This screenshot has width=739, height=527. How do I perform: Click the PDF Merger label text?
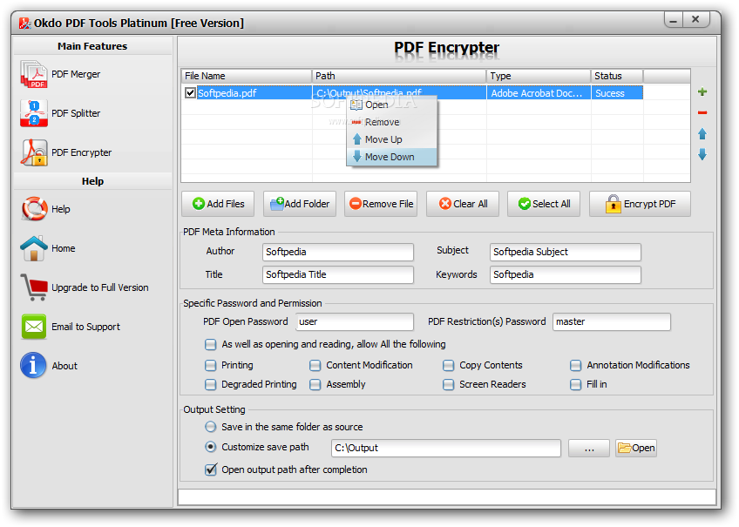pyautogui.click(x=76, y=74)
